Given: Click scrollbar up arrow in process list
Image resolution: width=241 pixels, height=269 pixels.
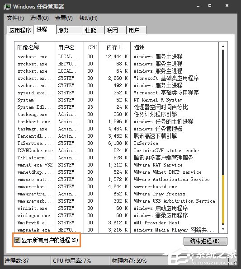Looking at the screenshot, I should pyautogui.click(x=223, y=46).
